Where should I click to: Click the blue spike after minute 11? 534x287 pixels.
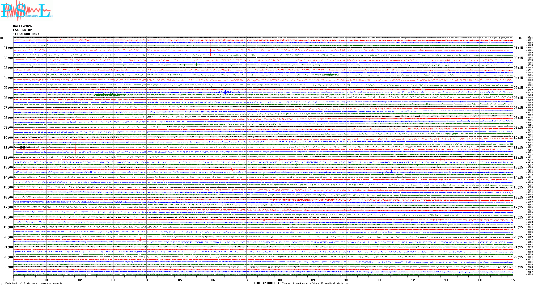coord(391,172)
